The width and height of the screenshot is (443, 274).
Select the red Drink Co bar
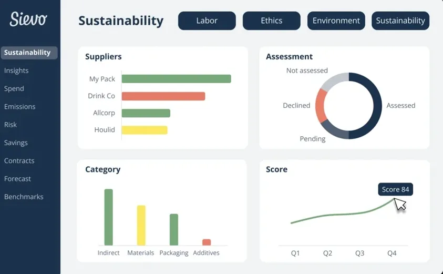[163, 96]
